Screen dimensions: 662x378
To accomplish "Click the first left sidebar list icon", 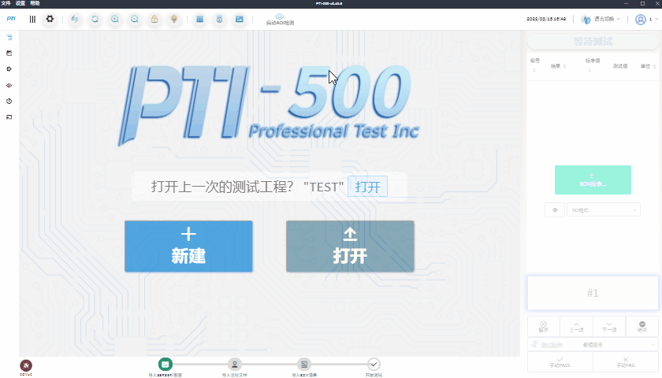I will coord(9,38).
